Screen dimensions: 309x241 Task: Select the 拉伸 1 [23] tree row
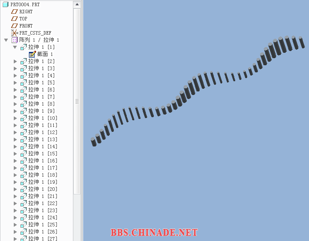pyautogui.click(x=39, y=210)
